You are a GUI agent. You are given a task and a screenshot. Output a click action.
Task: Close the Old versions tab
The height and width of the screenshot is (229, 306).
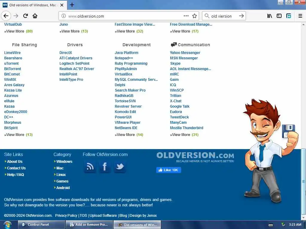pyautogui.click(x=62, y=5)
